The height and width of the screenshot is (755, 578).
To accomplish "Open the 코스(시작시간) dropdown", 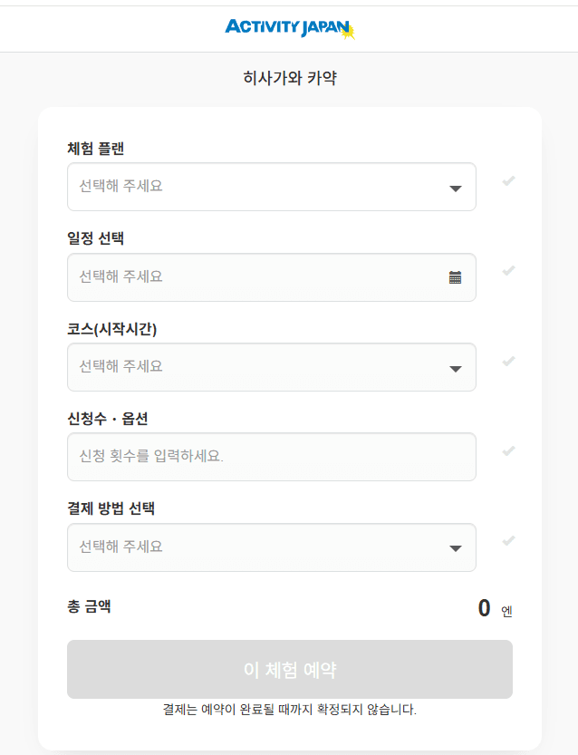I will [272, 367].
